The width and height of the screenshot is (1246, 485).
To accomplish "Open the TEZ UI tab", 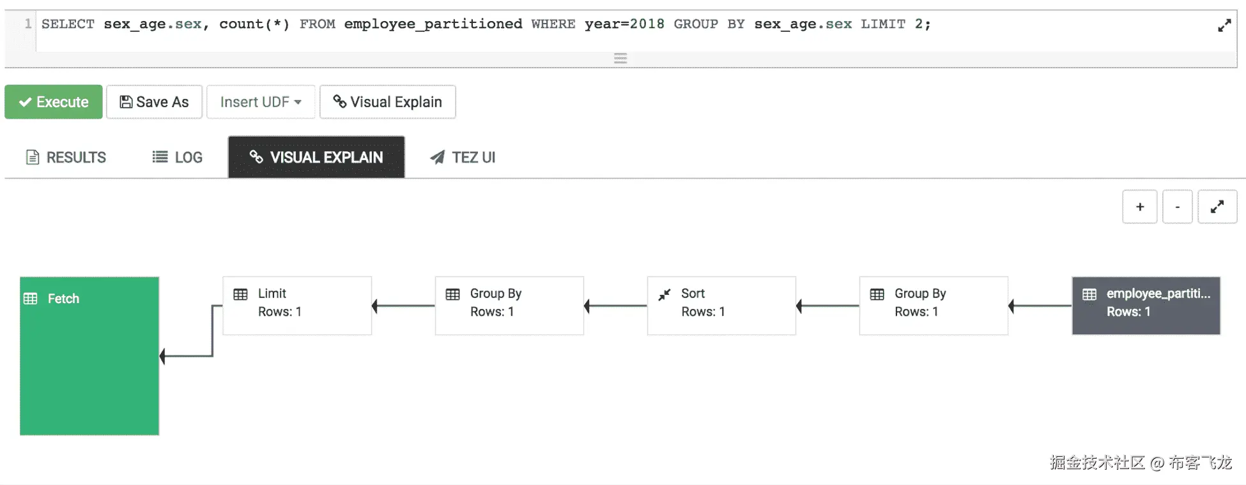I will click(463, 158).
